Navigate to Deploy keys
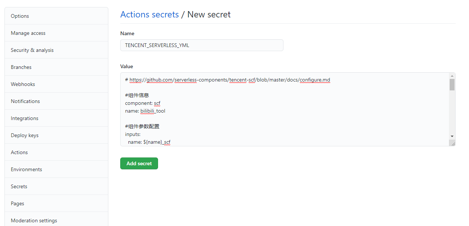The height and width of the screenshot is (226, 469). pyautogui.click(x=24, y=135)
